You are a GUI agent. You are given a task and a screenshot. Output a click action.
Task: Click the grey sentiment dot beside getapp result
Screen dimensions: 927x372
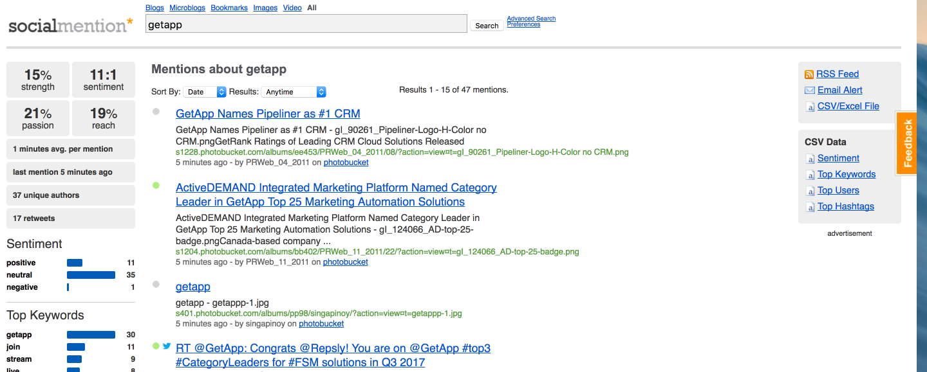pyautogui.click(x=156, y=284)
